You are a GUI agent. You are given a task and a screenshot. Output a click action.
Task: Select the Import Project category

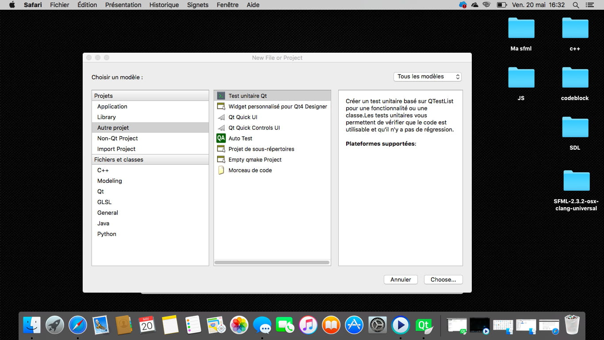coord(150,149)
